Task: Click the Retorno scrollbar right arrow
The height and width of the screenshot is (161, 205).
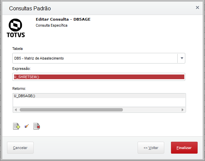Action: click(x=183, y=110)
